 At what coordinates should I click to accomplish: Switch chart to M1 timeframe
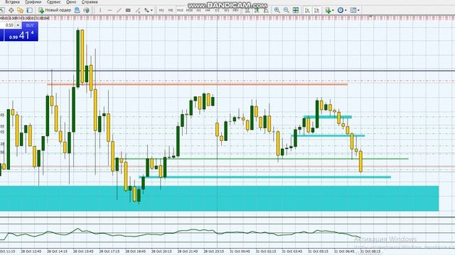point(161,11)
